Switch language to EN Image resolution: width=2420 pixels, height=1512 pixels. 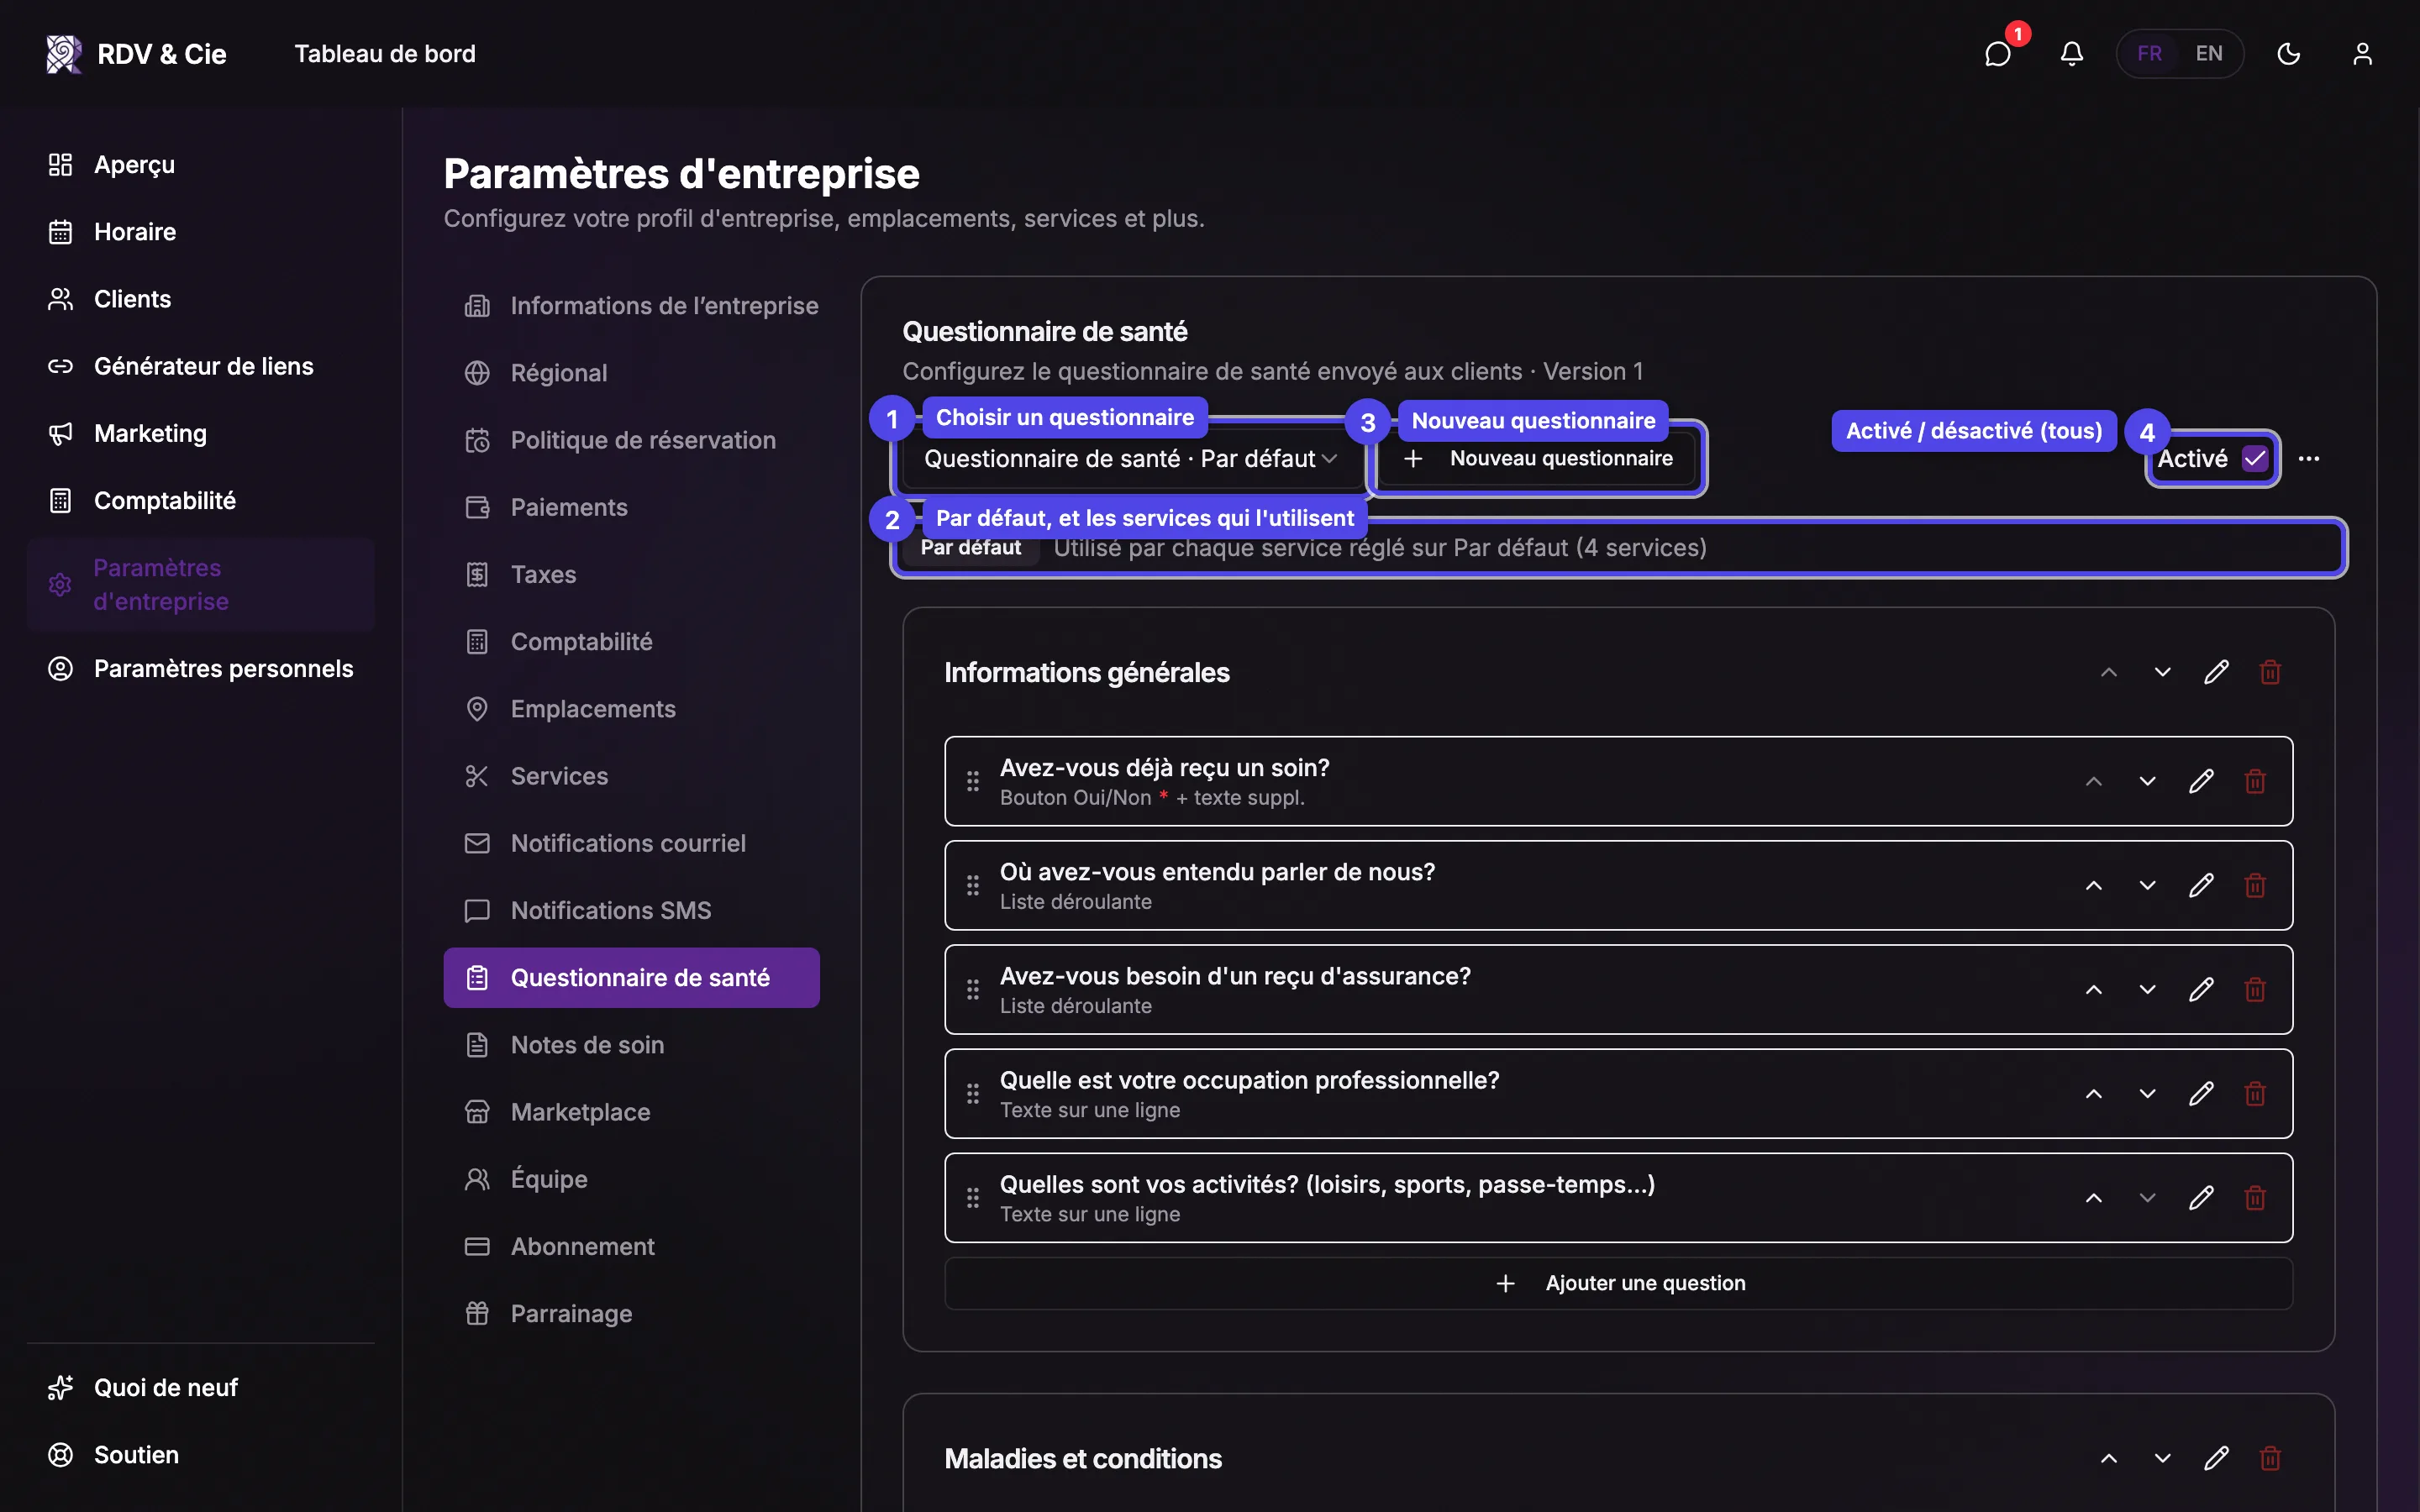click(x=2209, y=54)
